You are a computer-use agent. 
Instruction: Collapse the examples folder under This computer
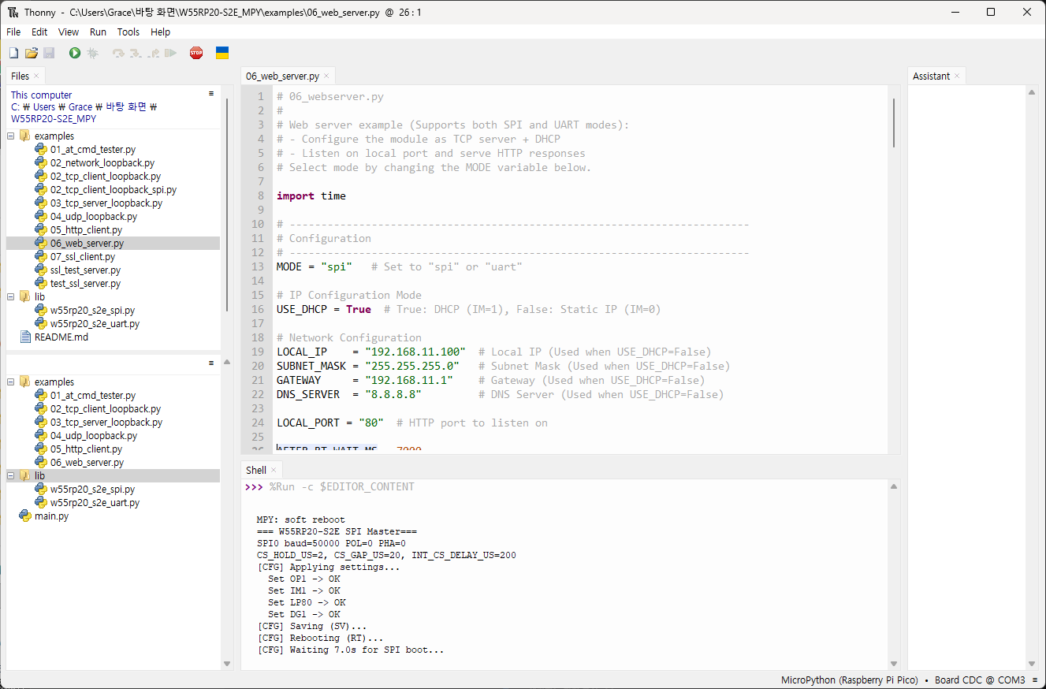pyautogui.click(x=11, y=136)
